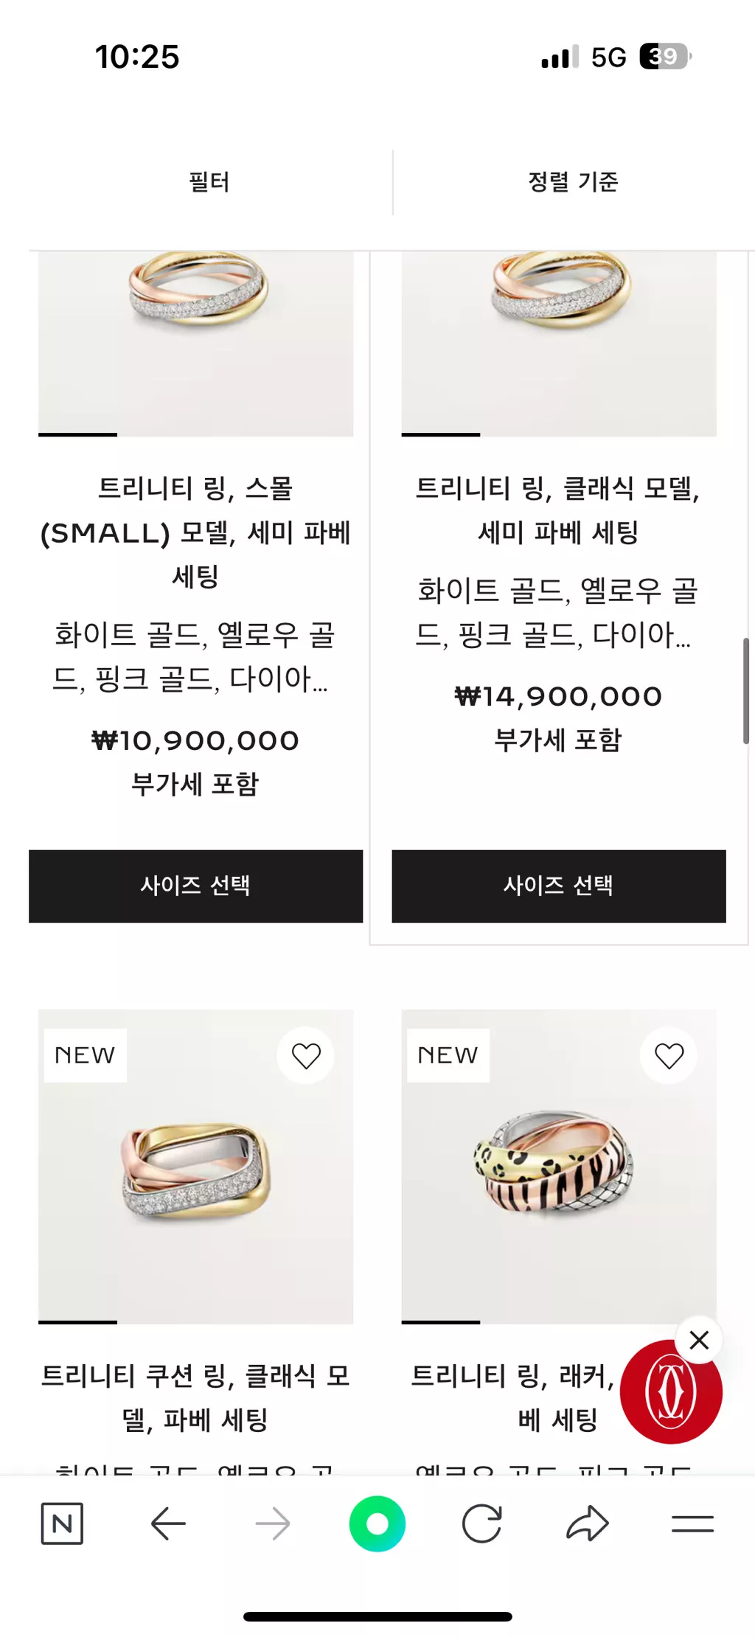Screen dimensions: 755x1637
Task: Tap the Naver home N icon
Action: 62,1523
